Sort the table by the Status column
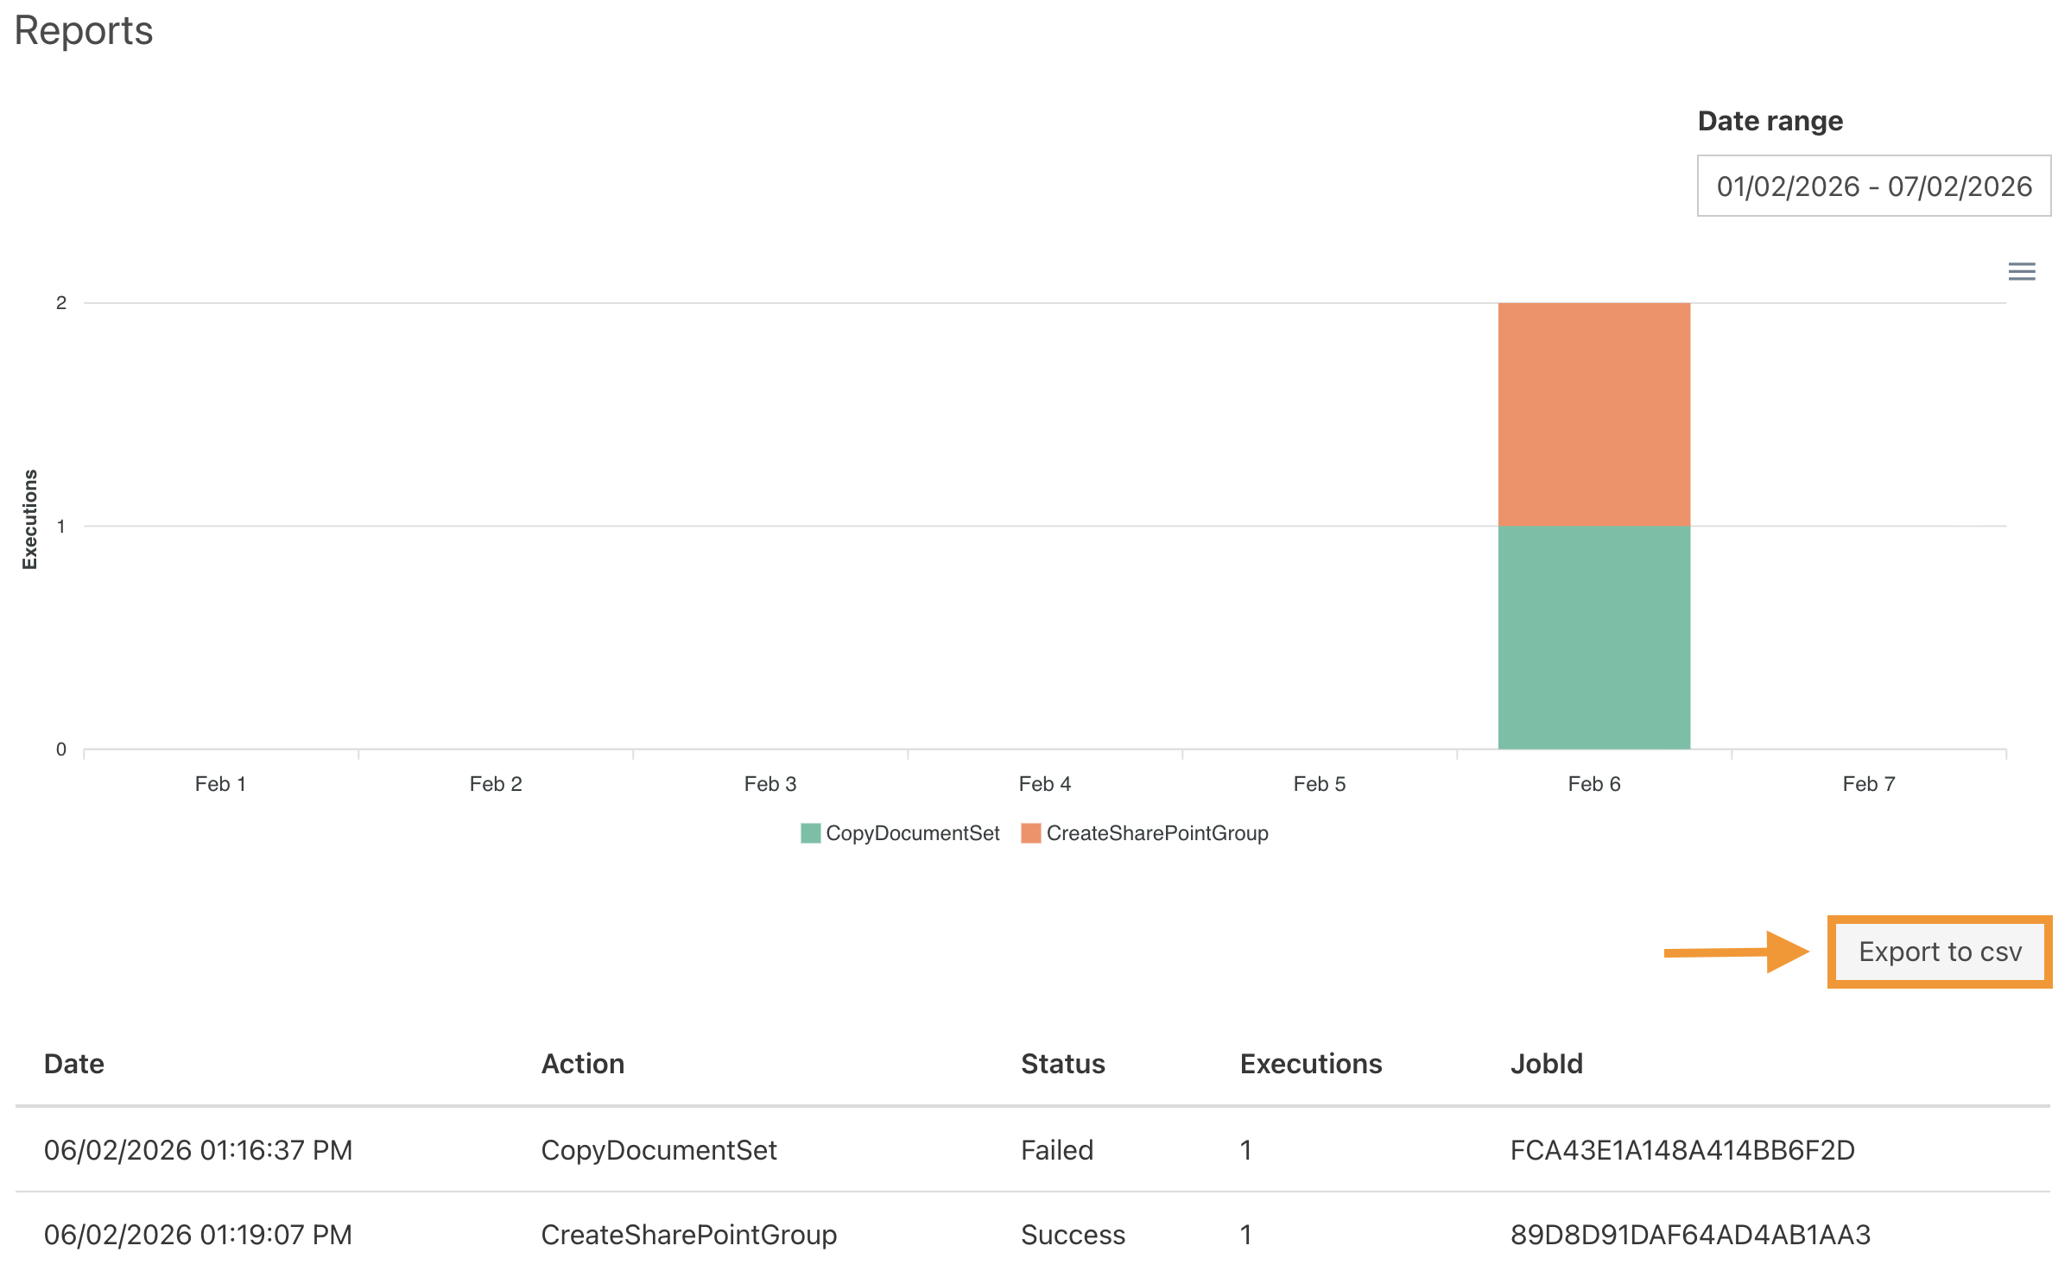This screenshot has width=2071, height=1271. pyautogui.click(x=1063, y=1063)
